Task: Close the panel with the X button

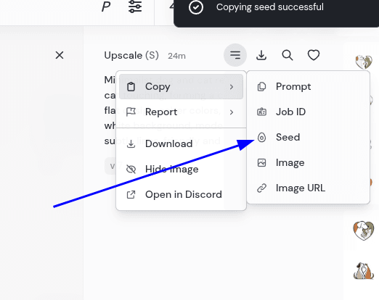Action: tap(60, 55)
